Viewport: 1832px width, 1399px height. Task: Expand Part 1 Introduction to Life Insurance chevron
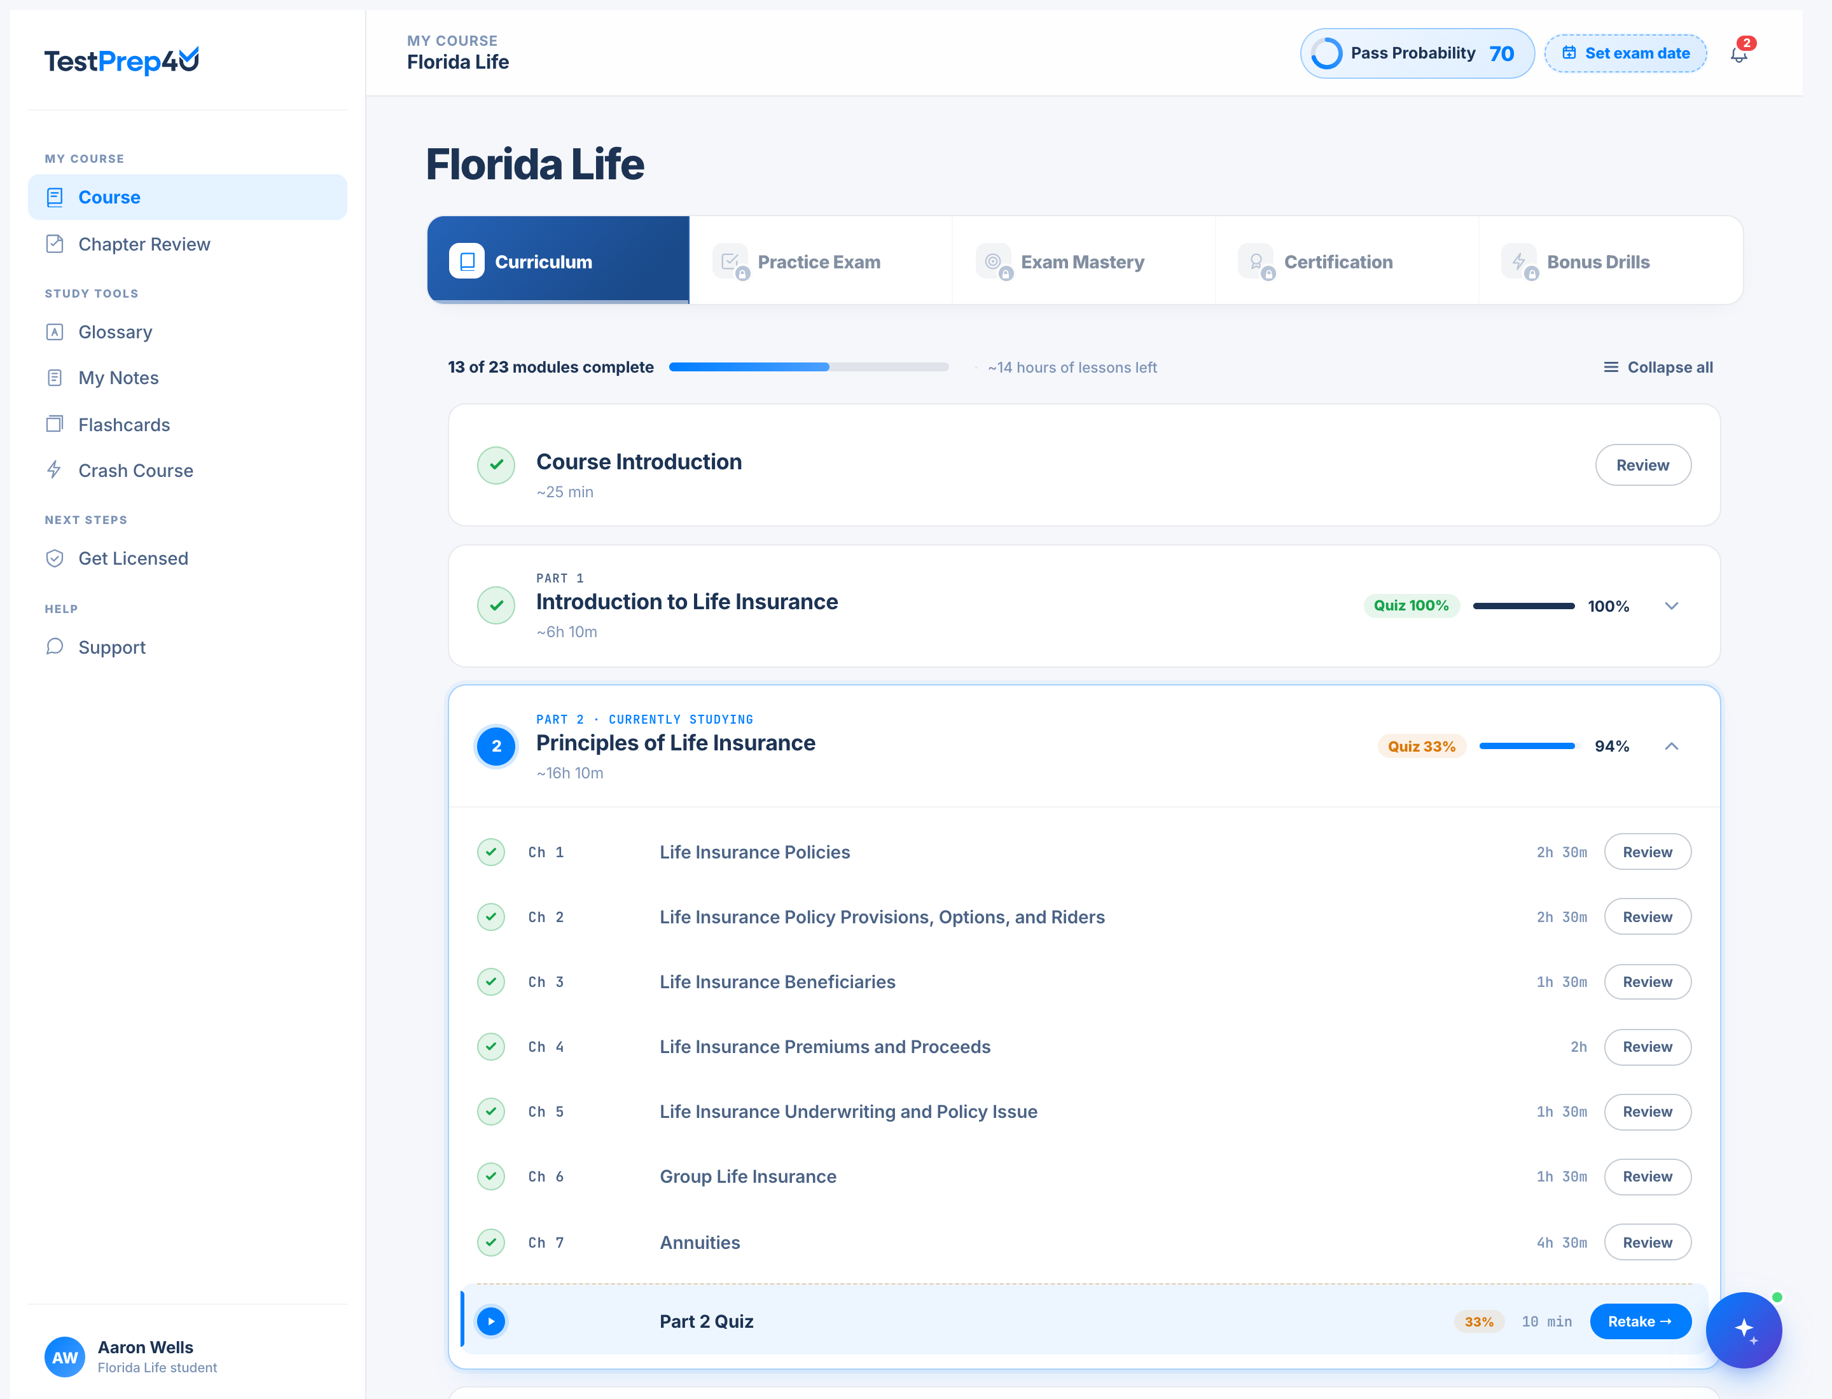click(1671, 605)
